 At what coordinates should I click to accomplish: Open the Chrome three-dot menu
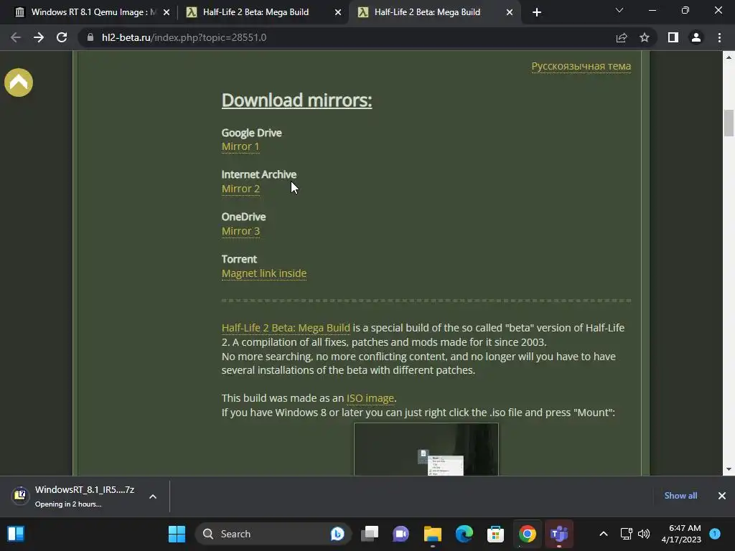click(719, 37)
